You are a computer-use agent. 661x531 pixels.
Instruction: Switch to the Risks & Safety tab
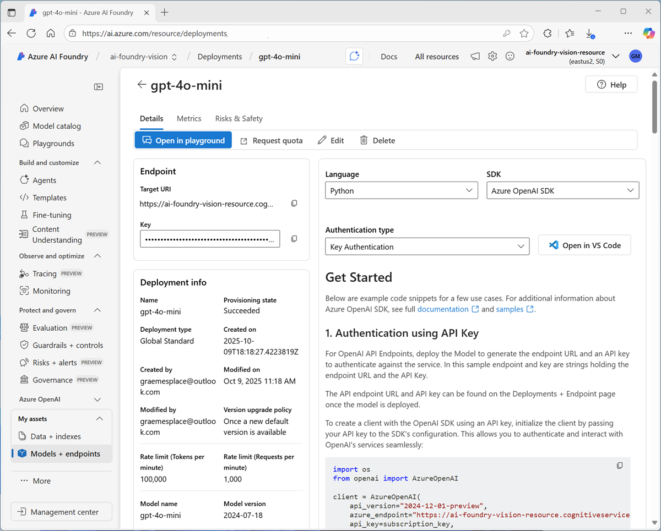pyautogui.click(x=239, y=118)
